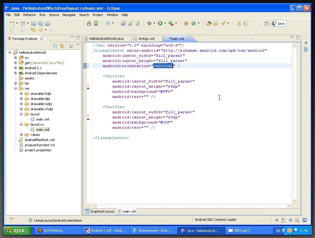
Task: Click the Search flashlight toolbar icon
Action: click(x=223, y=23)
